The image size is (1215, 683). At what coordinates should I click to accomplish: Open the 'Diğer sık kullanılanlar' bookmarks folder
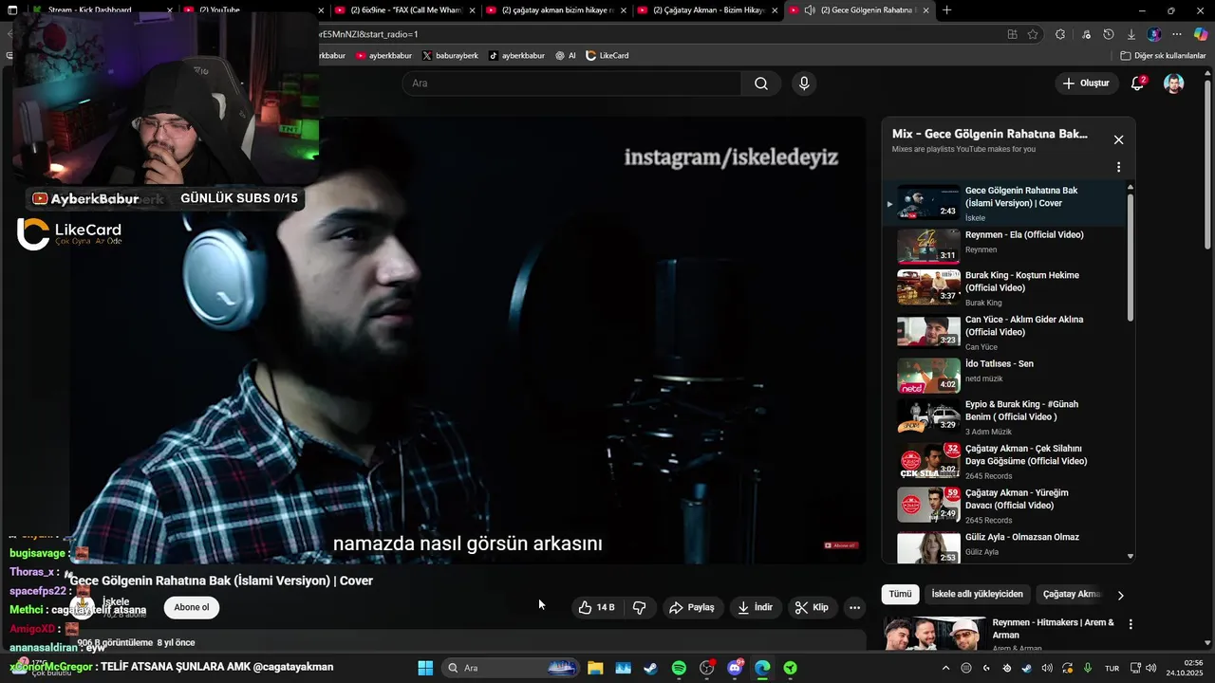pyautogui.click(x=1163, y=56)
